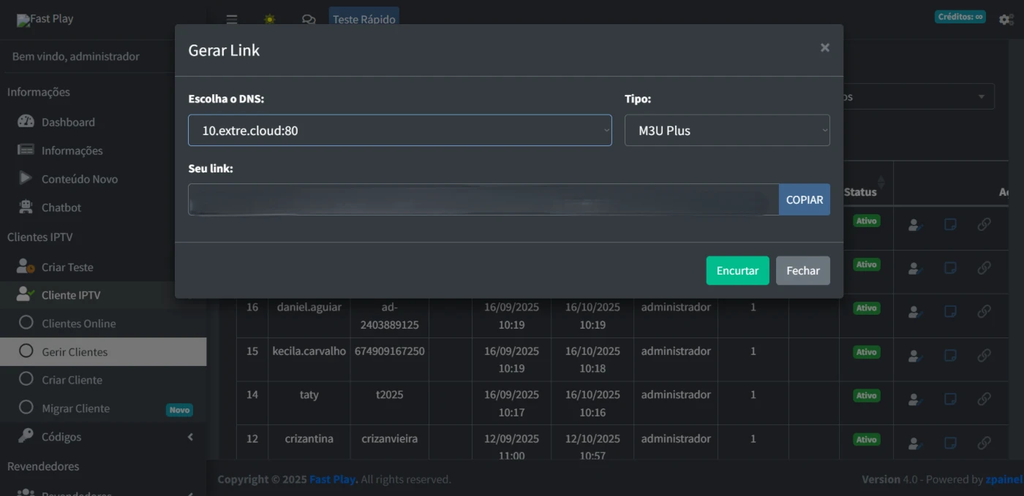Click the Chatbot robot icon in the sidebar

coord(26,207)
